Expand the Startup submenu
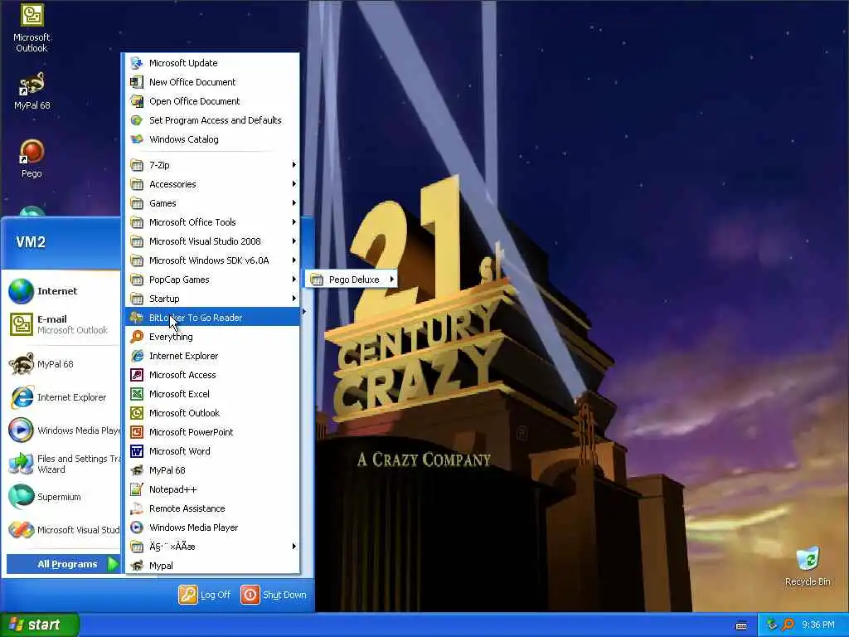This screenshot has height=637, width=849. [x=213, y=299]
